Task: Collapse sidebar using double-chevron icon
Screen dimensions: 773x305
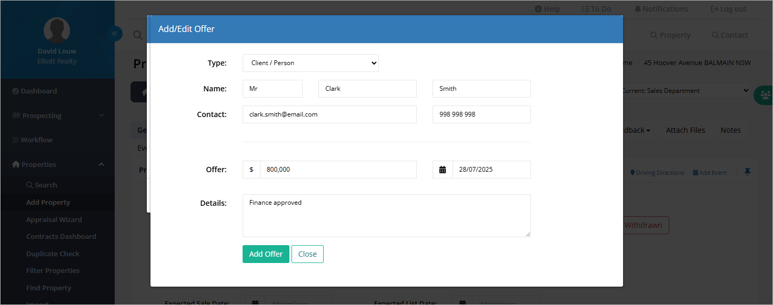Action: [114, 34]
